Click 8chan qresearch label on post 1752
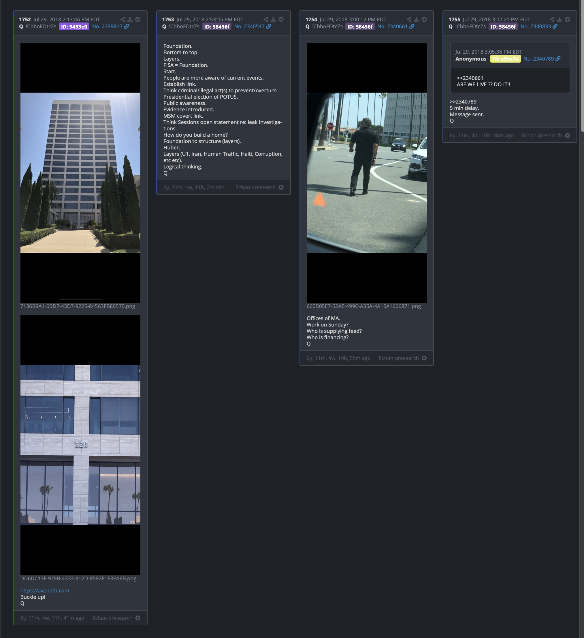 pyautogui.click(x=112, y=618)
